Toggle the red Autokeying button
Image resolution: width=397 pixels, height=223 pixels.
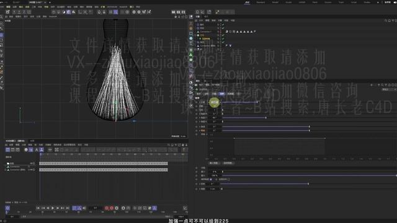click(x=112, y=208)
